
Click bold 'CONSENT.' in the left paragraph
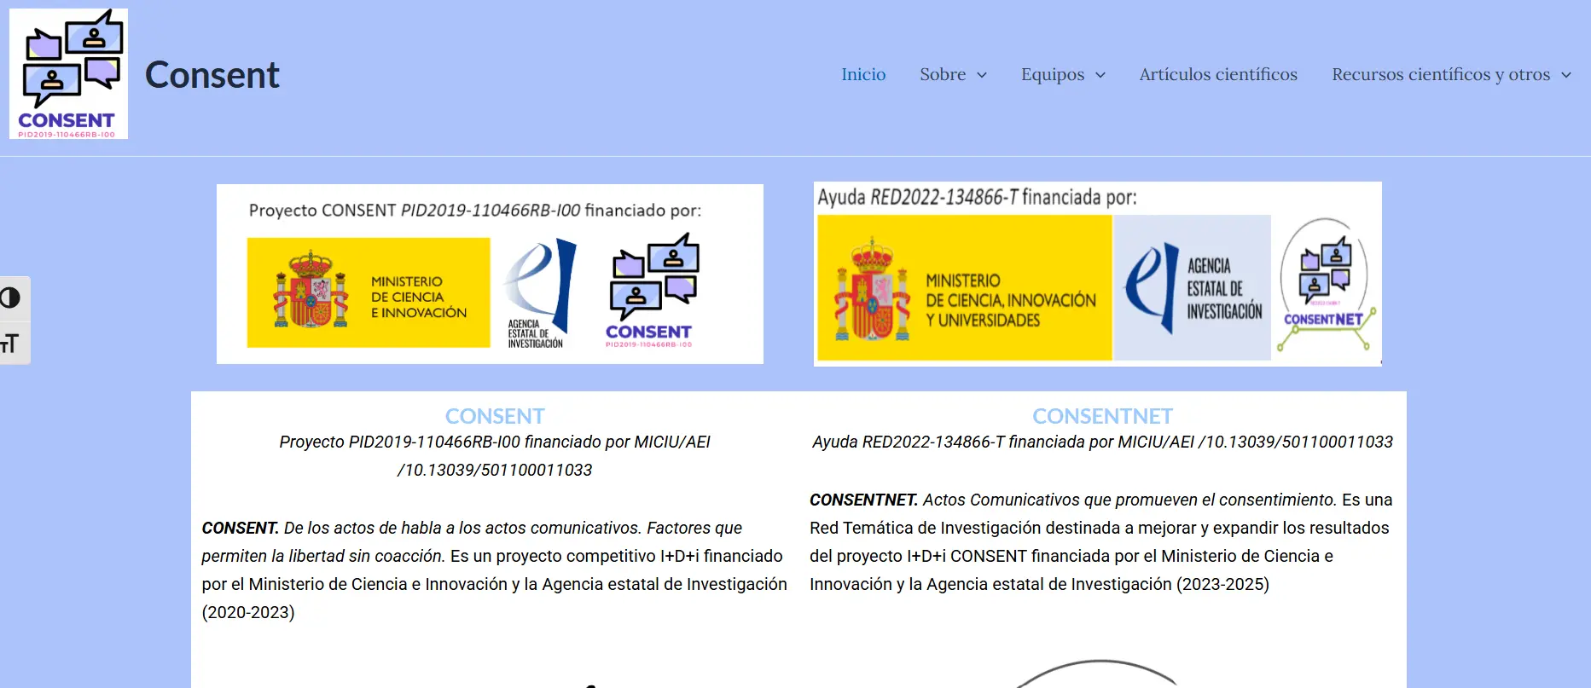241,528
